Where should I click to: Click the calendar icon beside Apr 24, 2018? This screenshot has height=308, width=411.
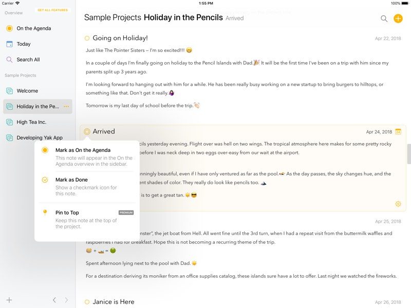[398, 132]
